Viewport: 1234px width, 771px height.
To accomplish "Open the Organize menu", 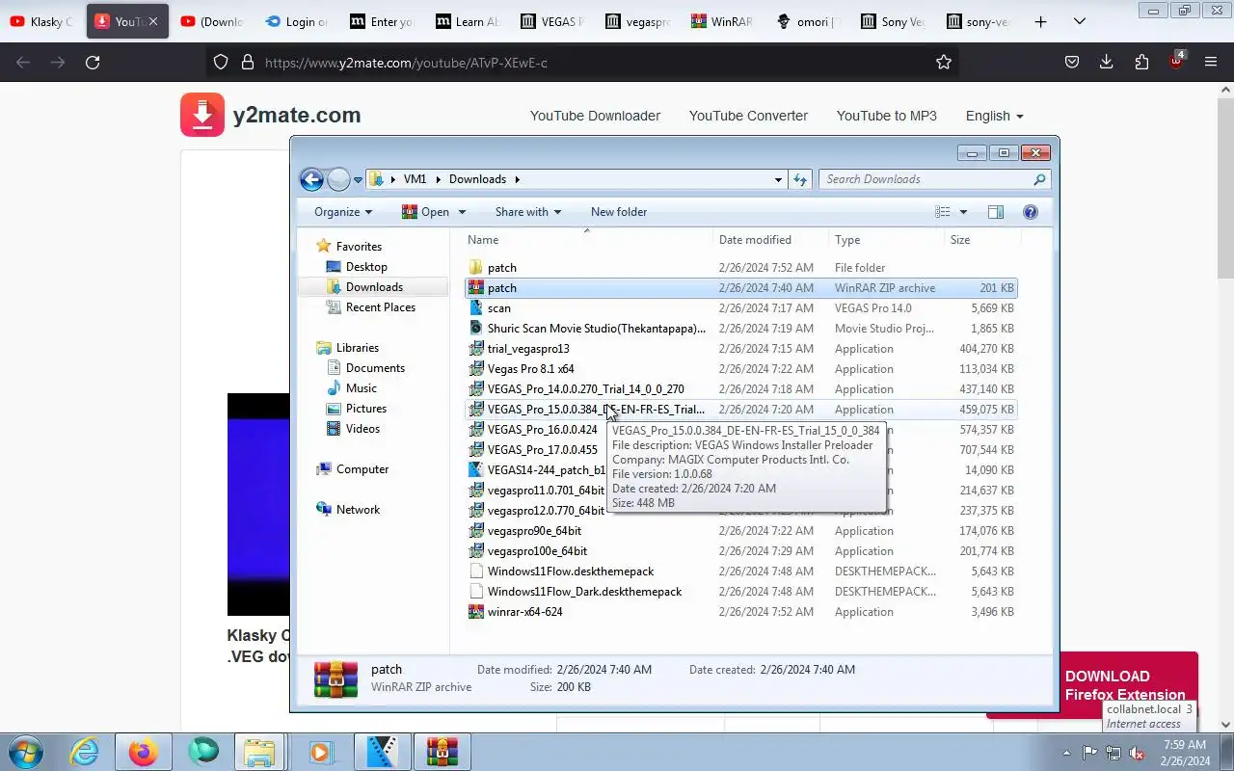I will [342, 212].
